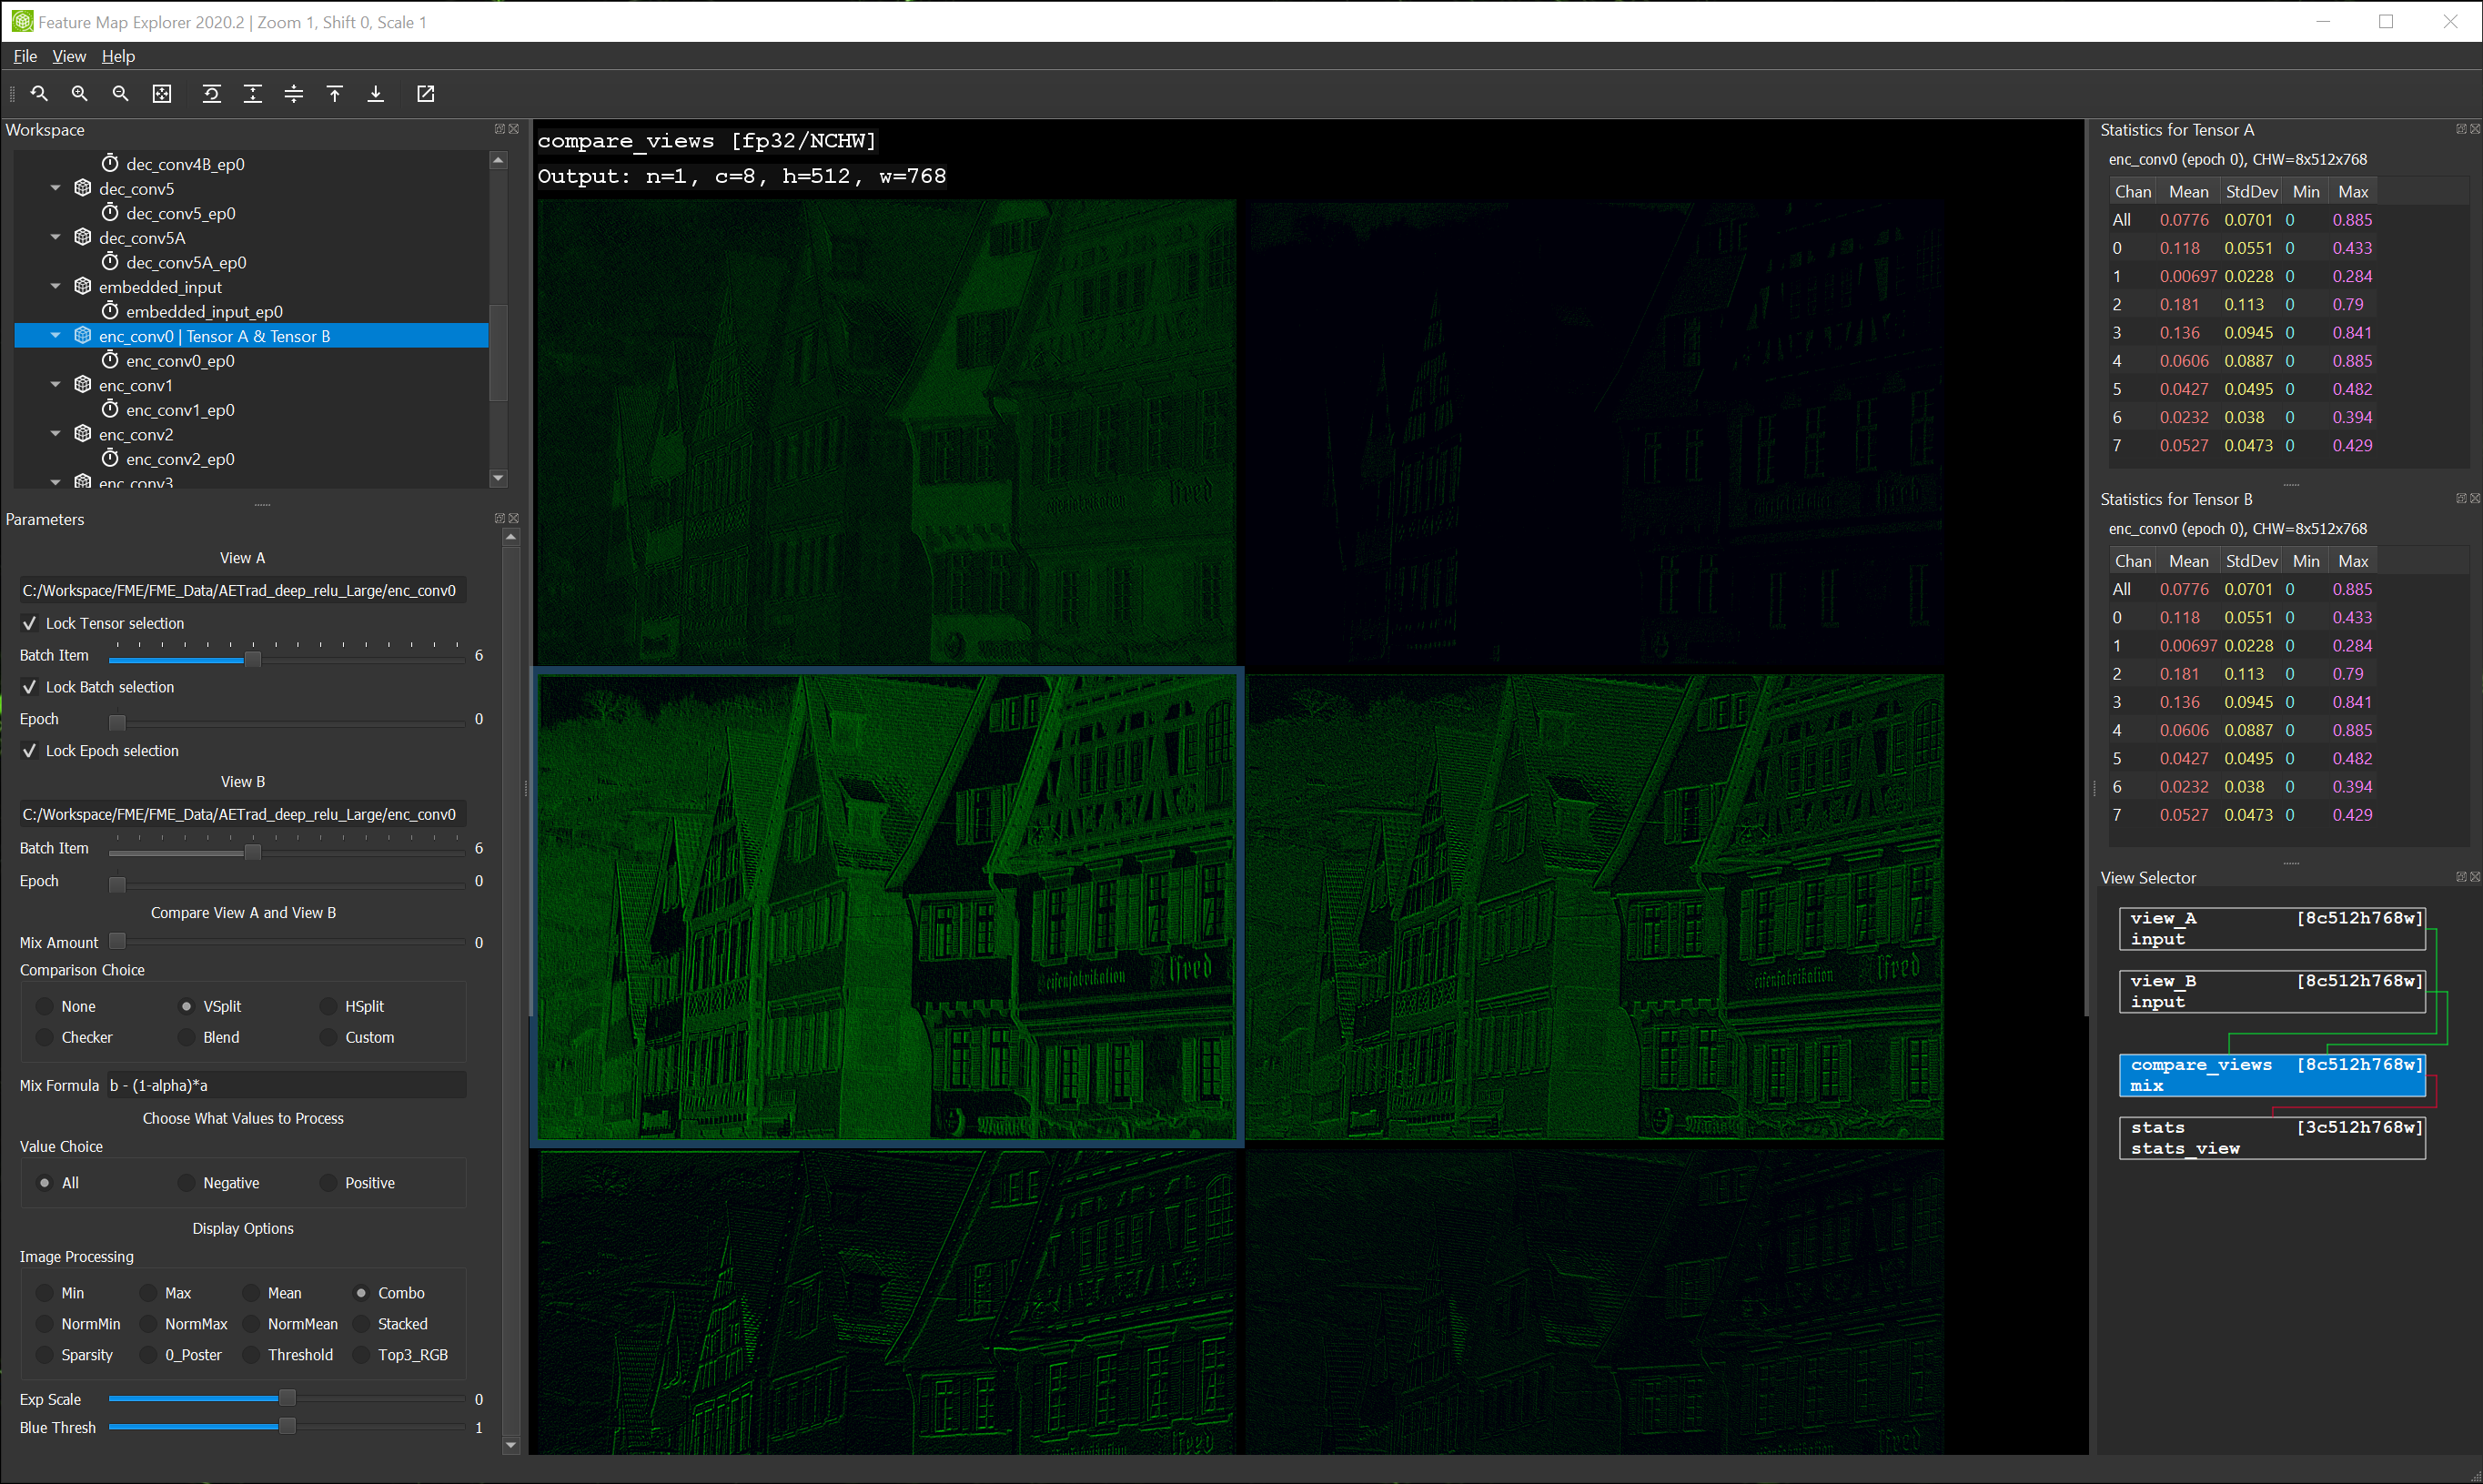Click the download arrow toolbar icon
The width and height of the screenshot is (2483, 1484).
pos(376,94)
